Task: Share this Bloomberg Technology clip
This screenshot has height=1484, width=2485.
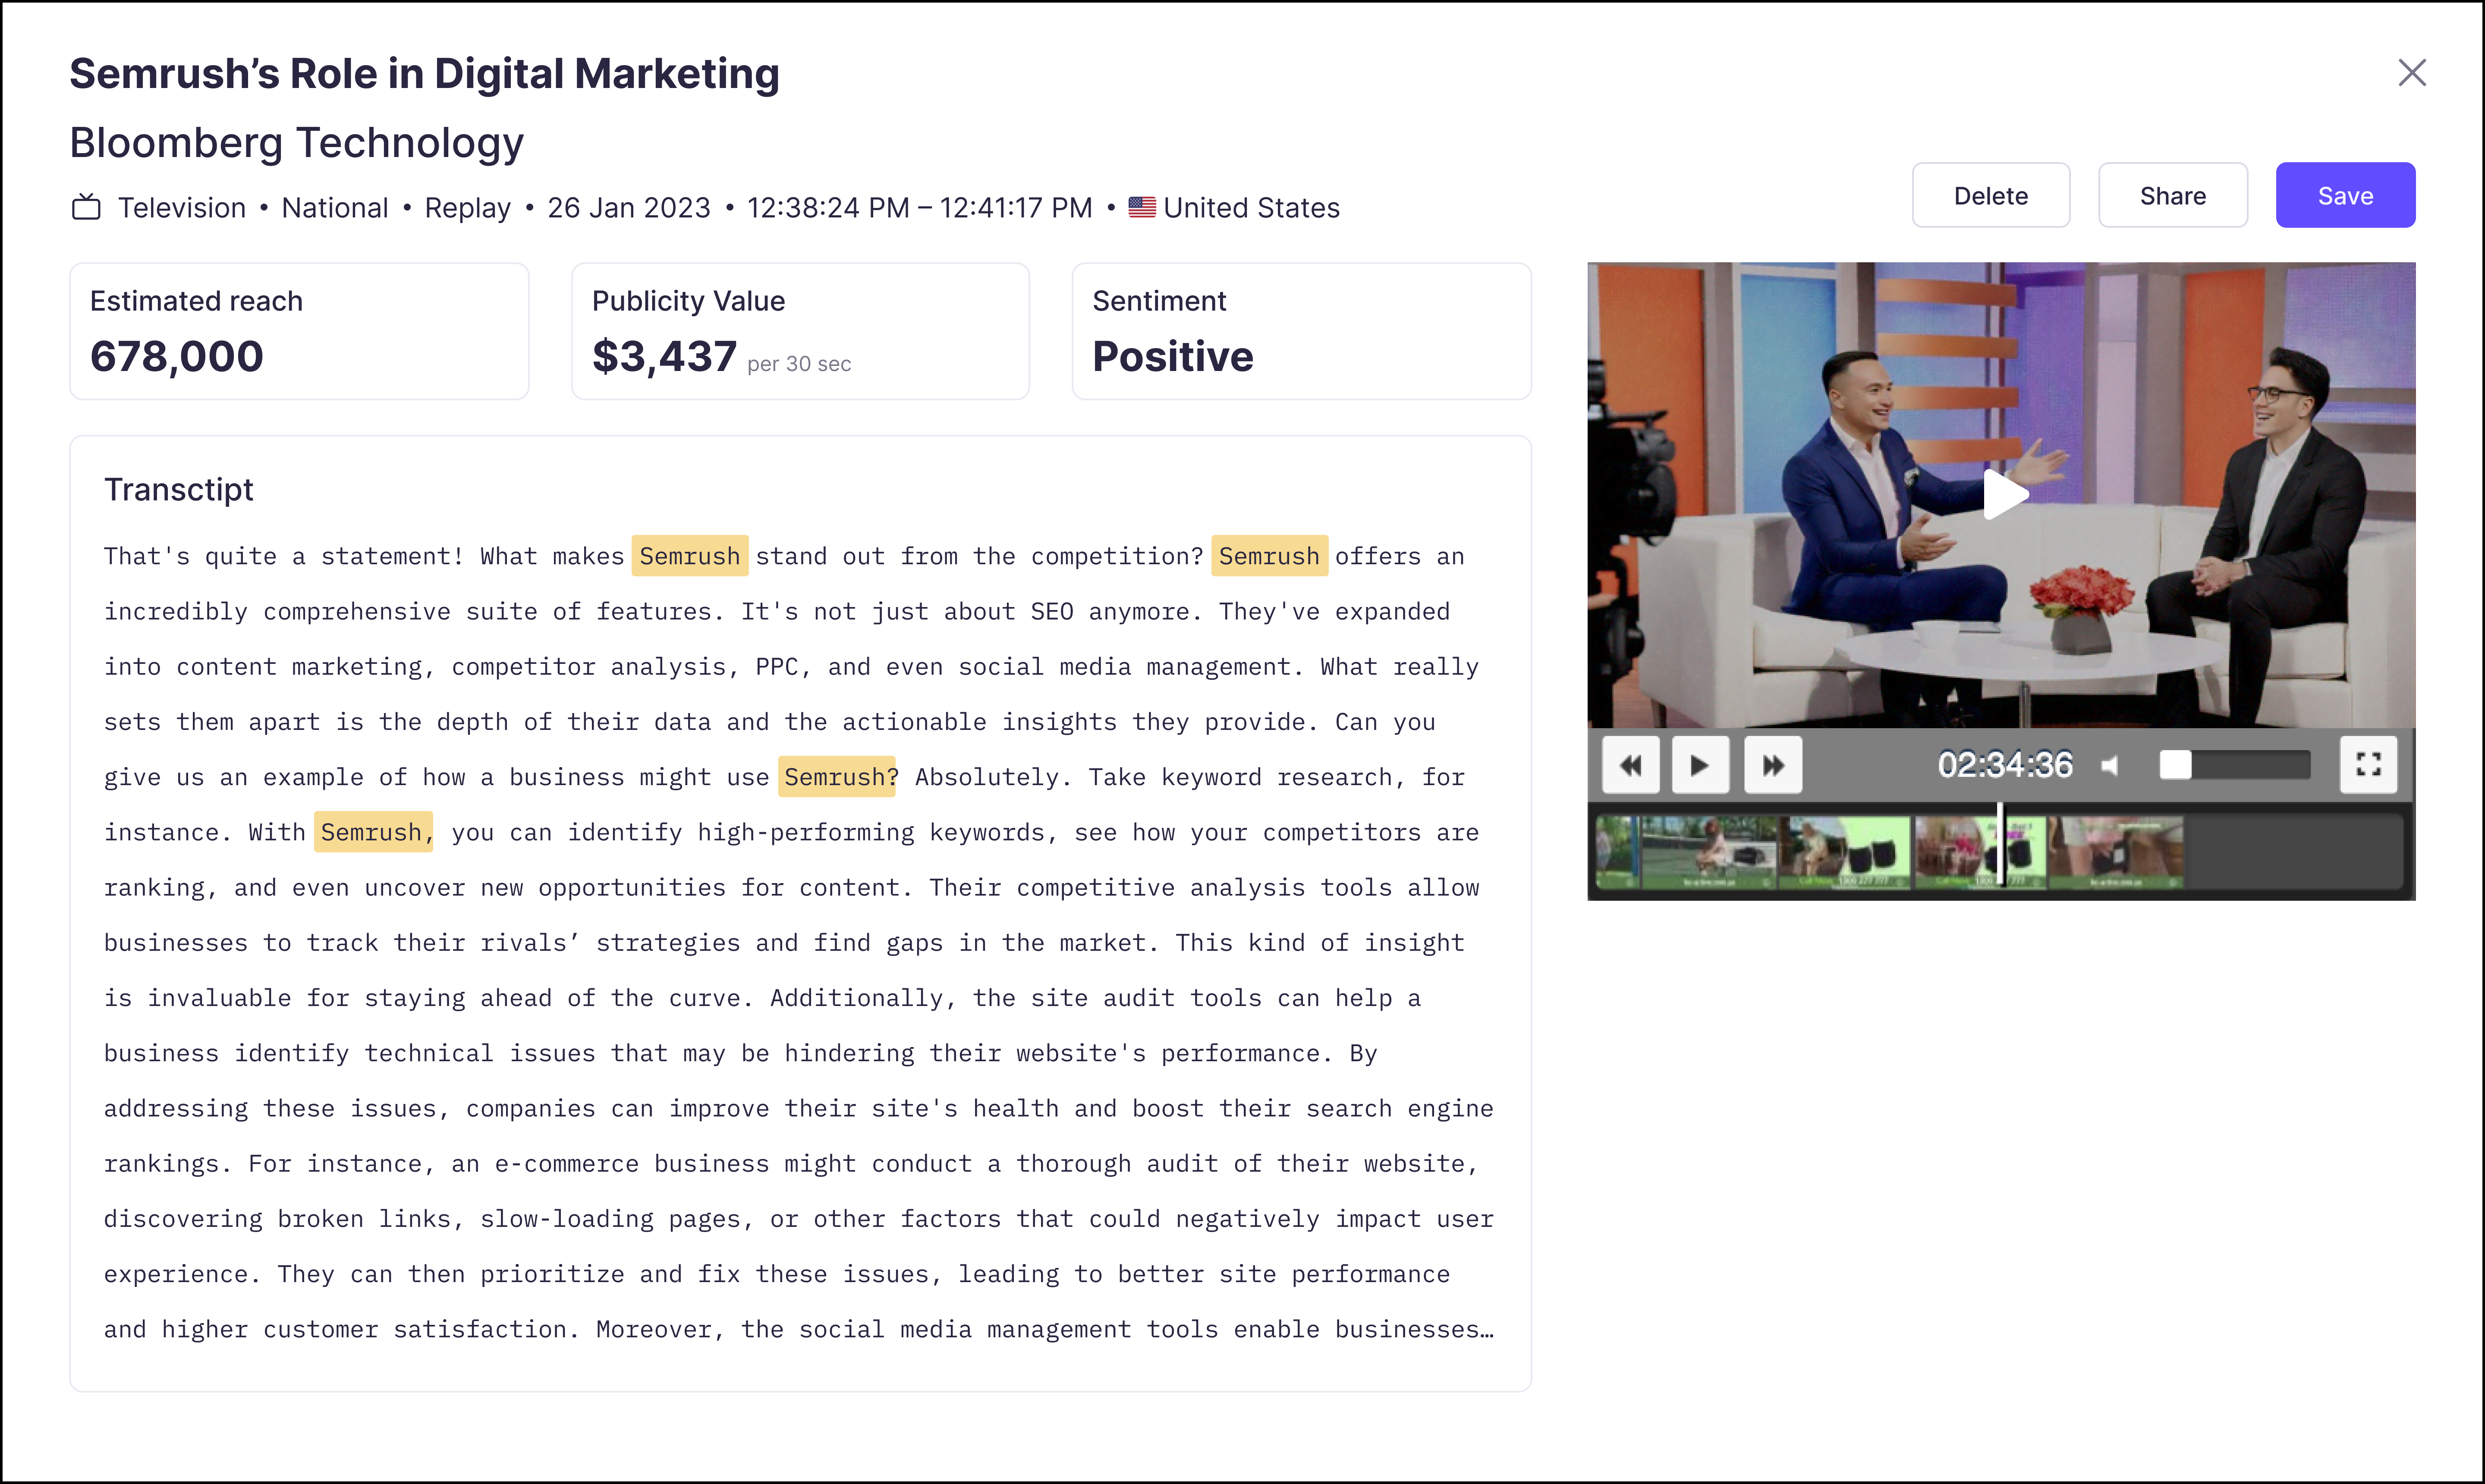Action: (x=2172, y=196)
